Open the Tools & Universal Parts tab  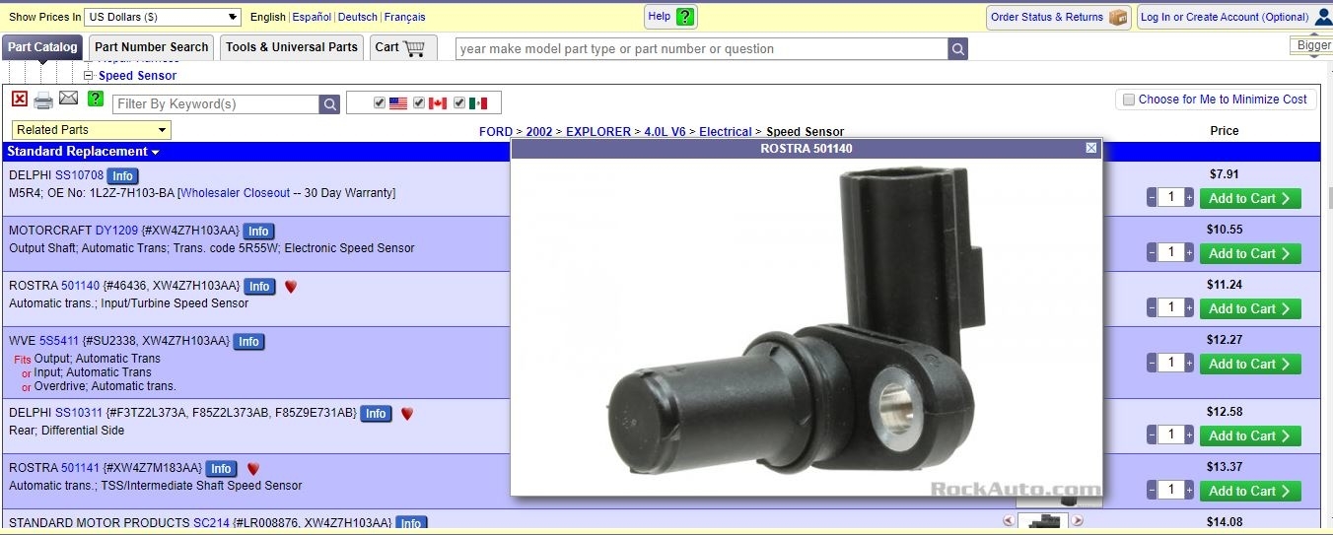292,47
